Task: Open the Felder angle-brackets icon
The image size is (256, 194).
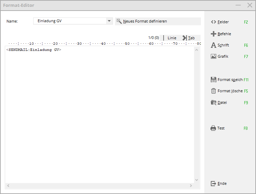Action: pos(213,22)
